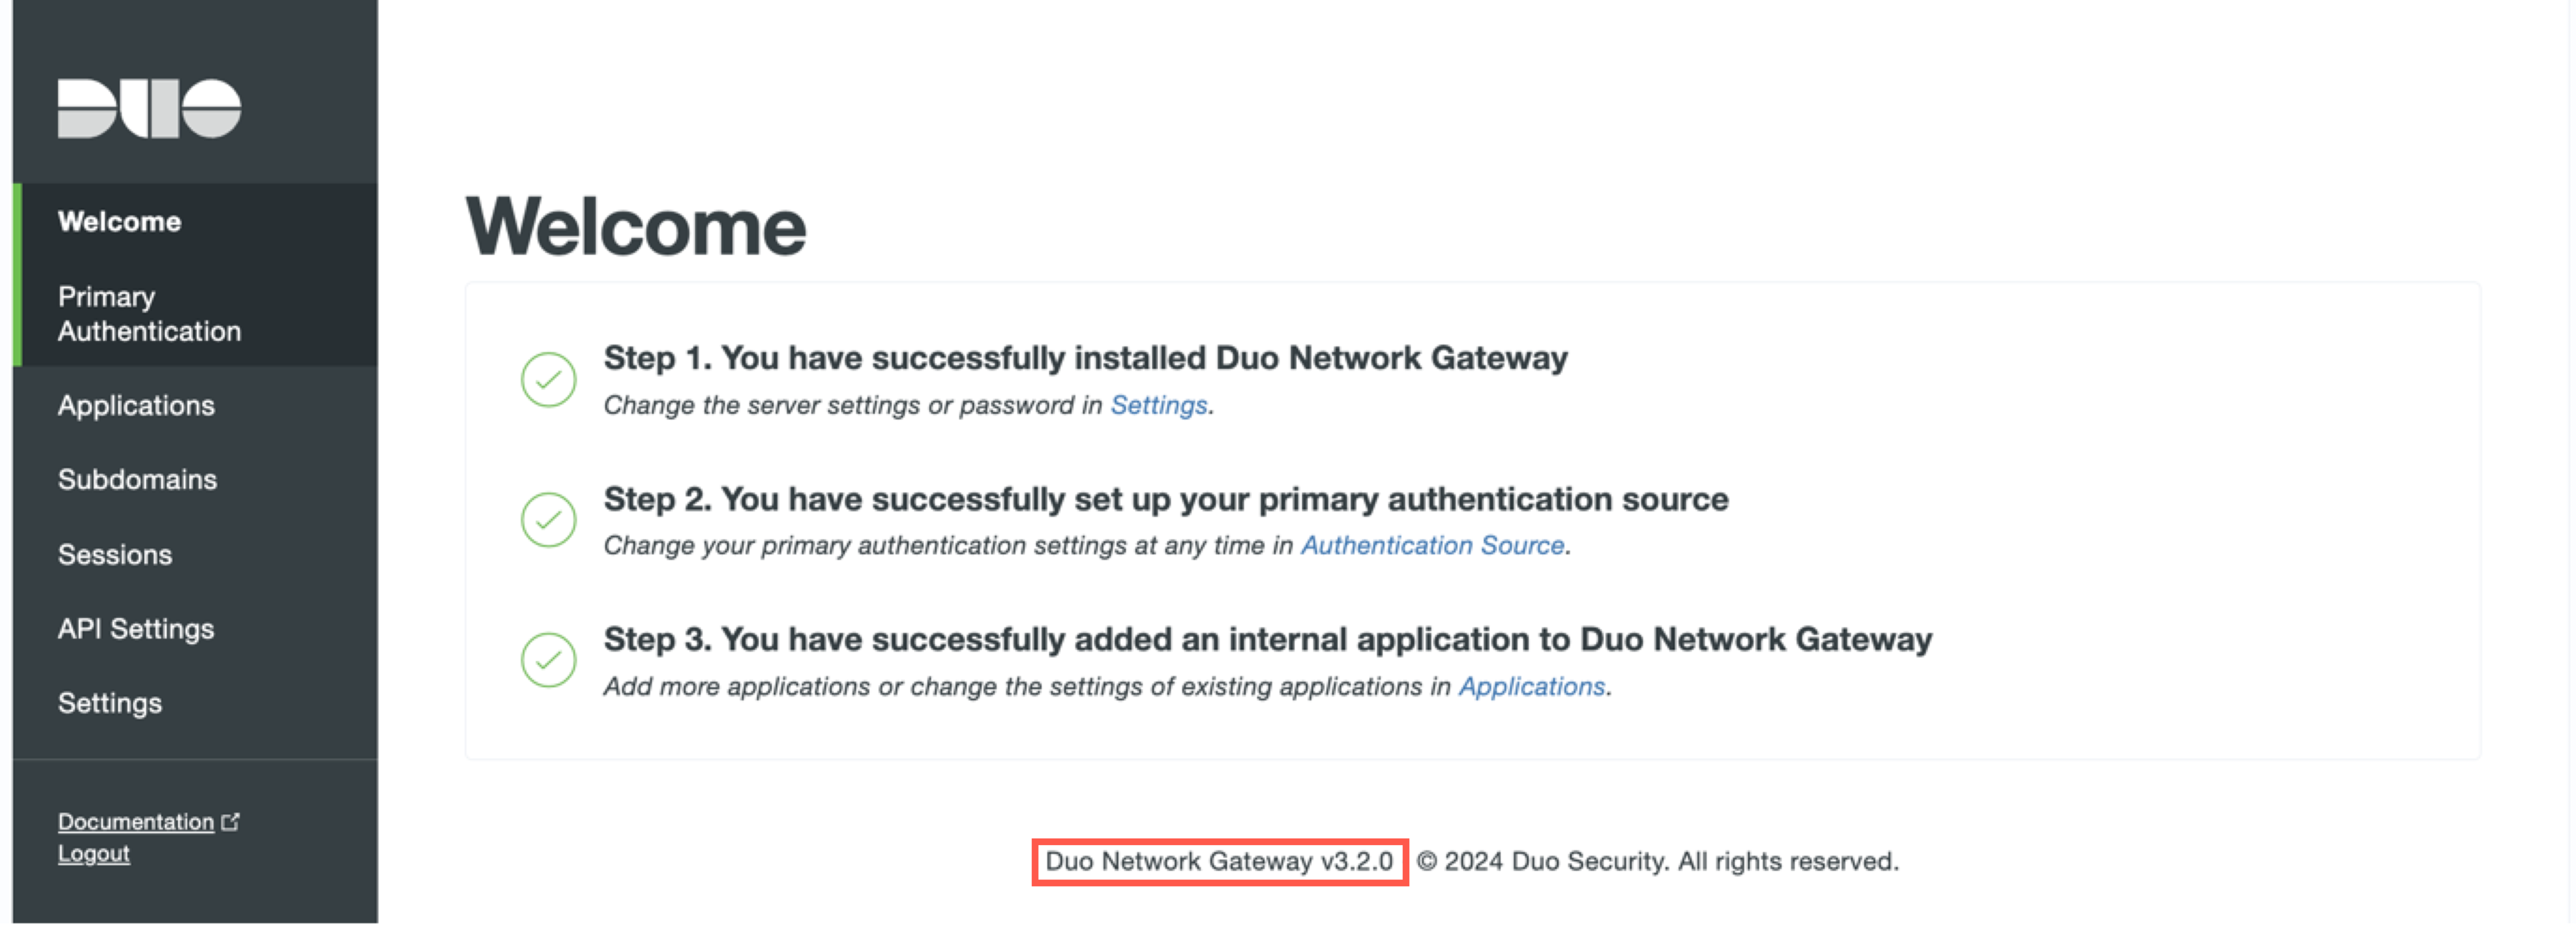Click the external link icon beside Documentation

(232, 820)
